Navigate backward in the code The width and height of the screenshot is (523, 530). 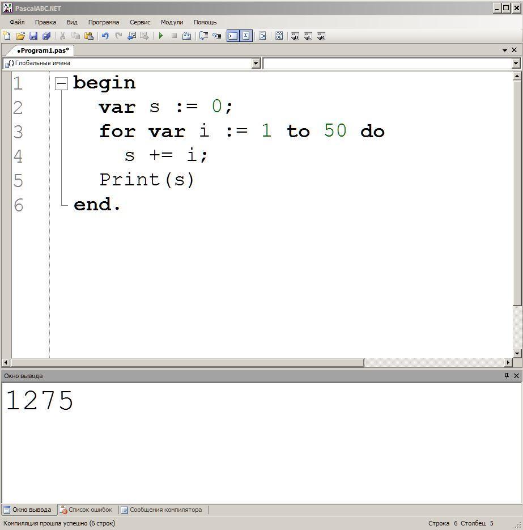pyautogui.click(x=131, y=36)
